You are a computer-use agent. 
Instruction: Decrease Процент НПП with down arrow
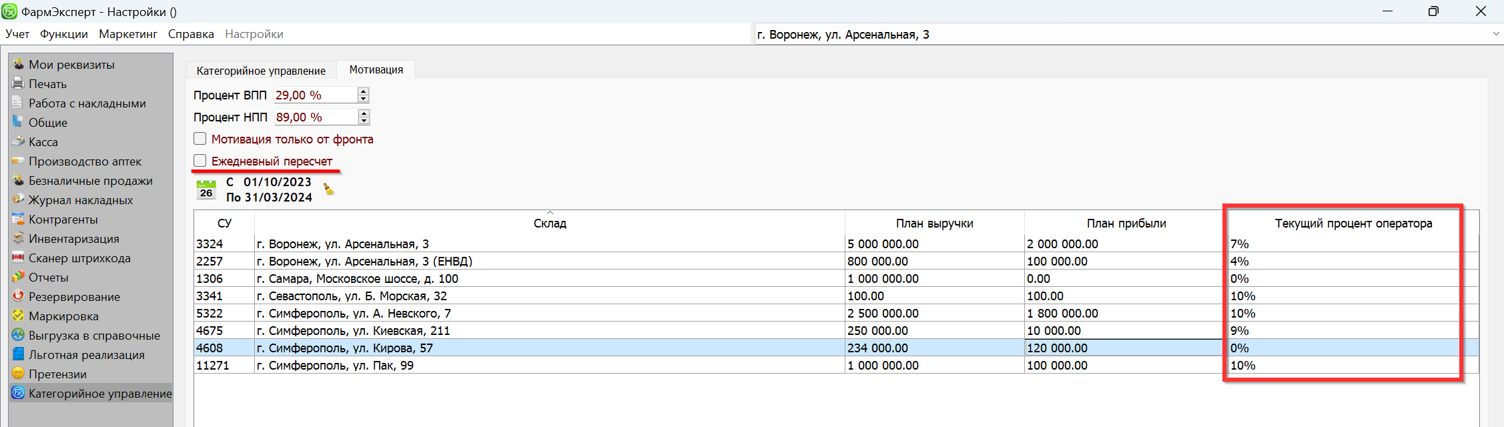[364, 121]
